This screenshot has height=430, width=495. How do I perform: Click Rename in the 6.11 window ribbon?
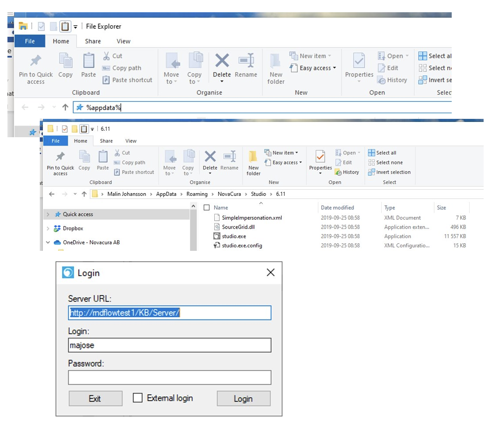tap(230, 160)
